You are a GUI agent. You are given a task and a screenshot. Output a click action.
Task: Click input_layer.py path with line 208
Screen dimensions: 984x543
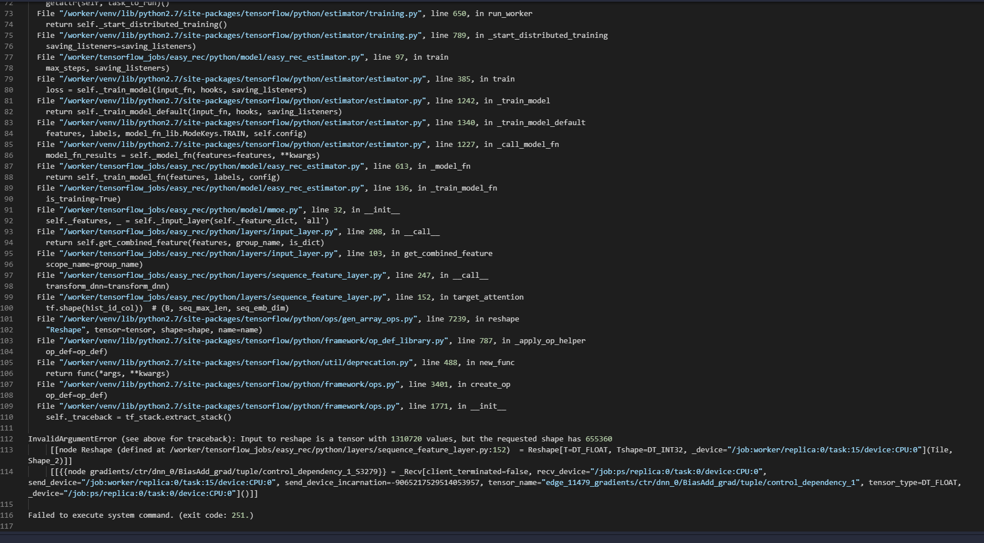199,231
